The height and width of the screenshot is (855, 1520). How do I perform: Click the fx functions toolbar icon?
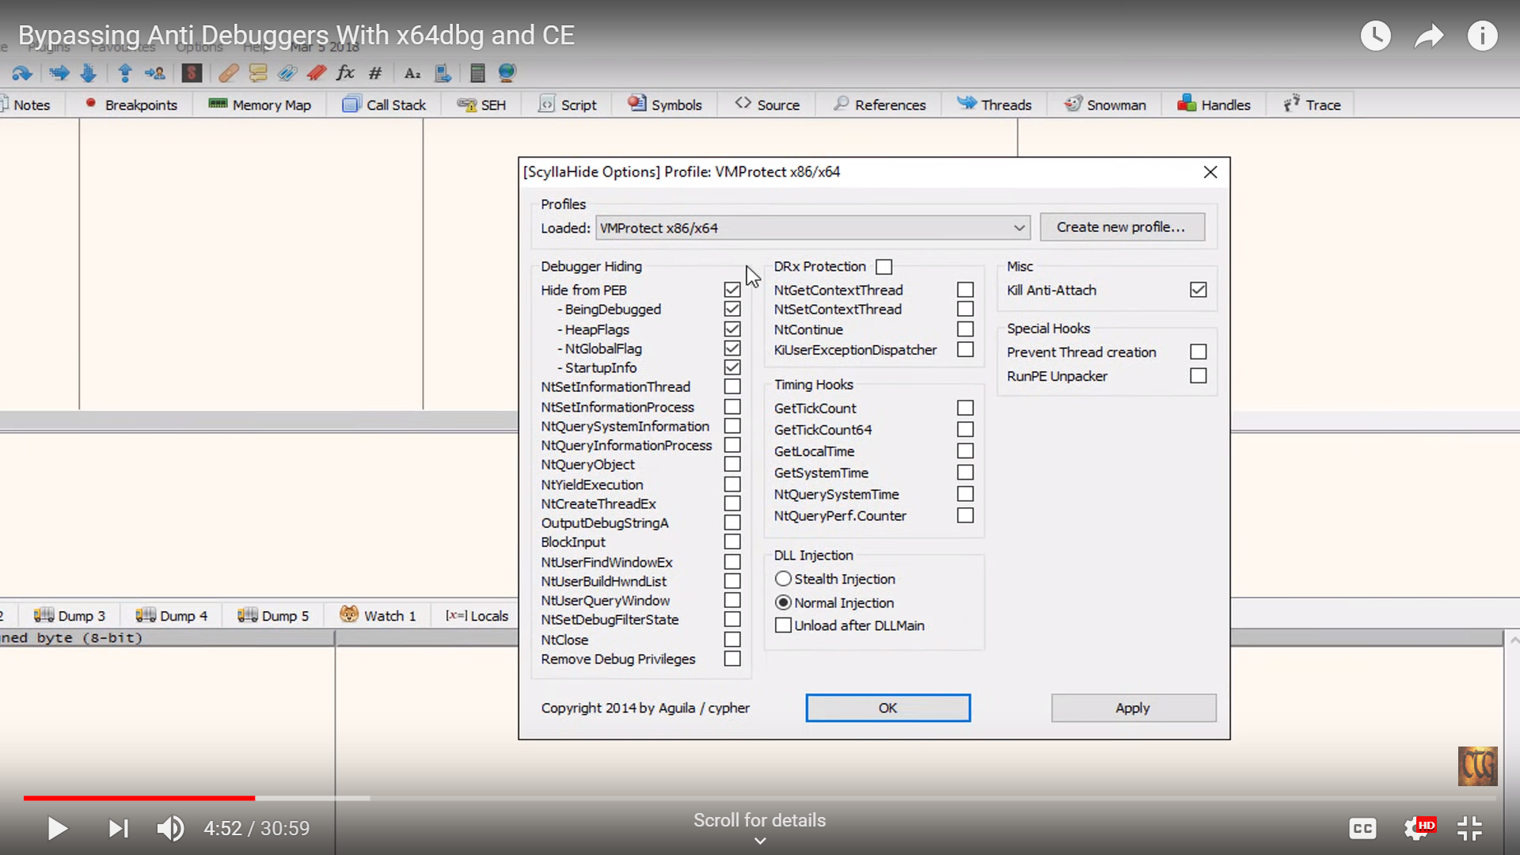(x=345, y=73)
